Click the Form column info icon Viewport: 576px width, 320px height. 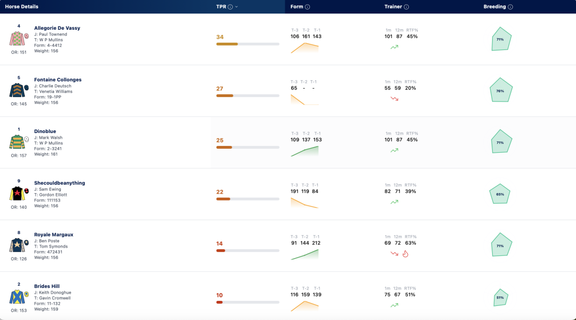[308, 7]
